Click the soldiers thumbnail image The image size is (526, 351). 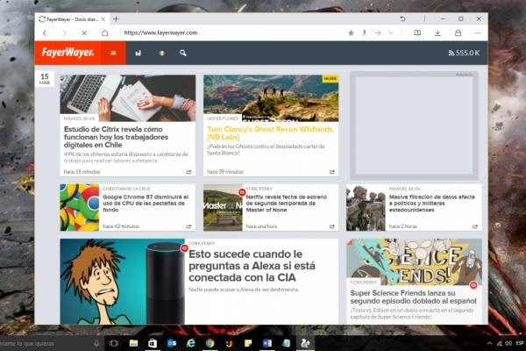pos(366,207)
